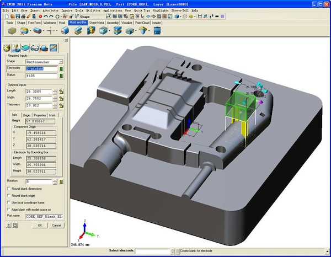The width and height of the screenshot is (331, 257).
Task: Click the green pick icon beside Electrodes field
Action: [x=61, y=69]
